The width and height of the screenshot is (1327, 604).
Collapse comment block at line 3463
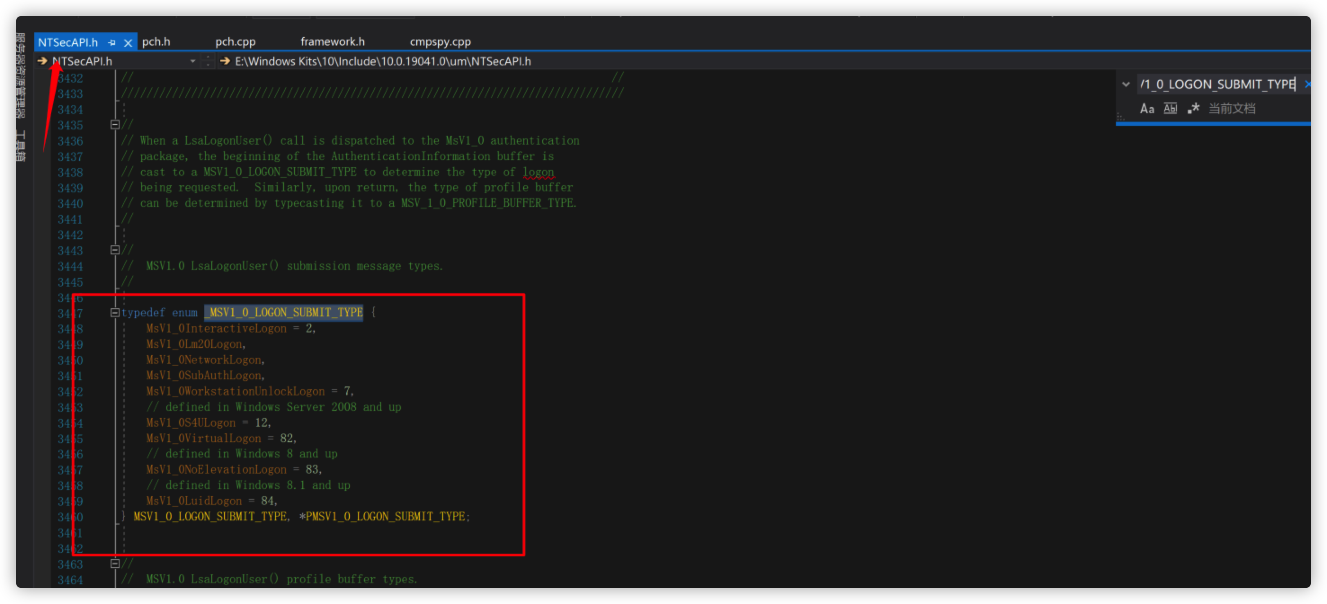tap(115, 563)
